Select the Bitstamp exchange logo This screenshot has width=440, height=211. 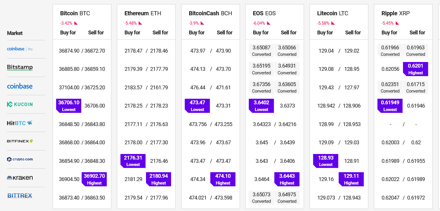pyautogui.click(x=20, y=67)
